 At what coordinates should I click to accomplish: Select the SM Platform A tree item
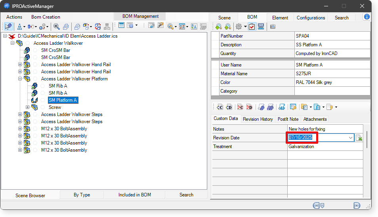point(63,100)
